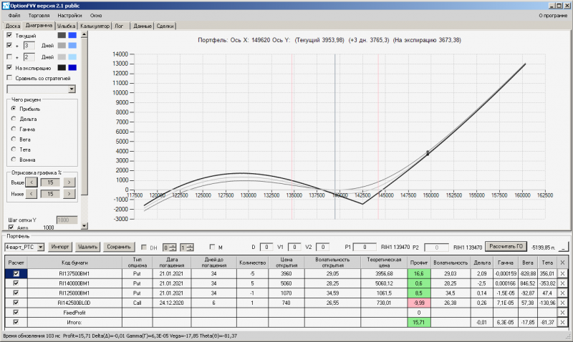Click the right arrow for Ниже percentage

click(x=69, y=194)
